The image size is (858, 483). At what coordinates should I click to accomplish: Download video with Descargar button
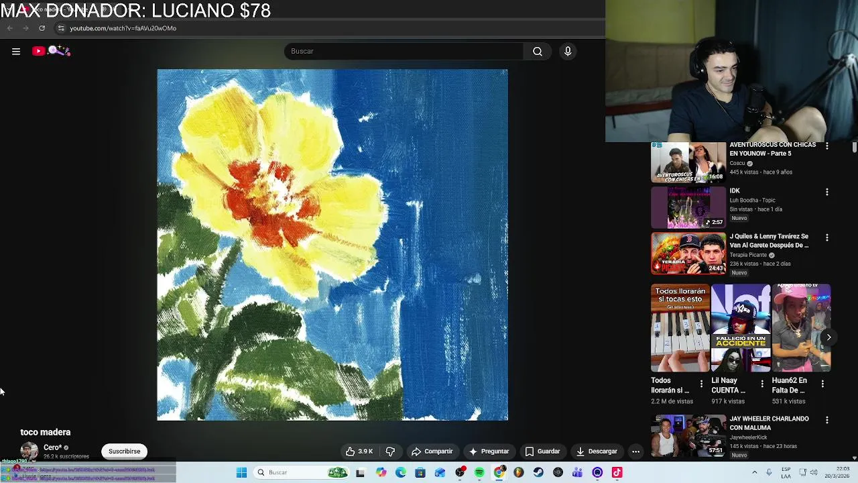597,451
